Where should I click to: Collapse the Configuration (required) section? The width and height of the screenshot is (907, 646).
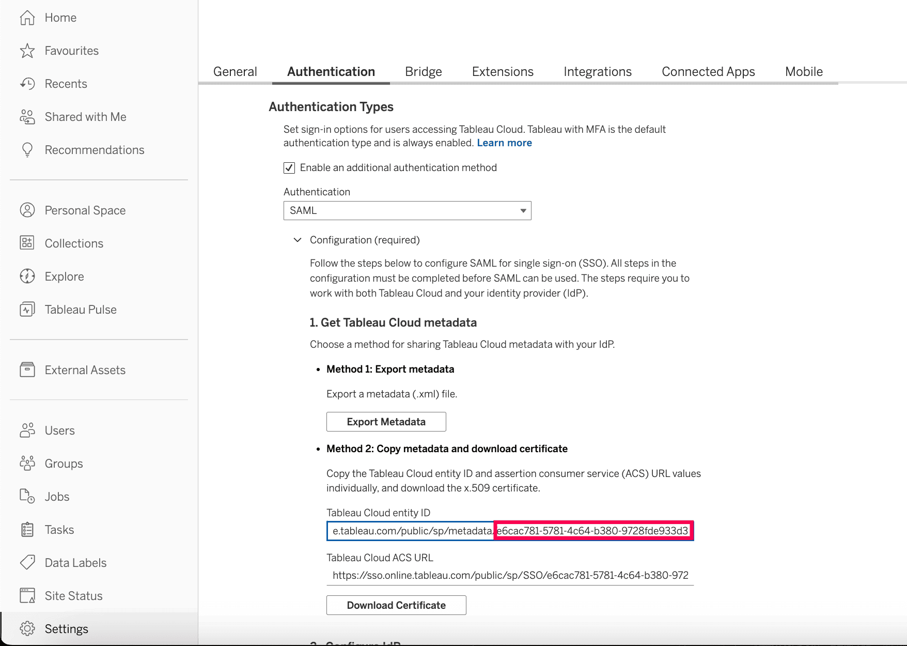297,240
